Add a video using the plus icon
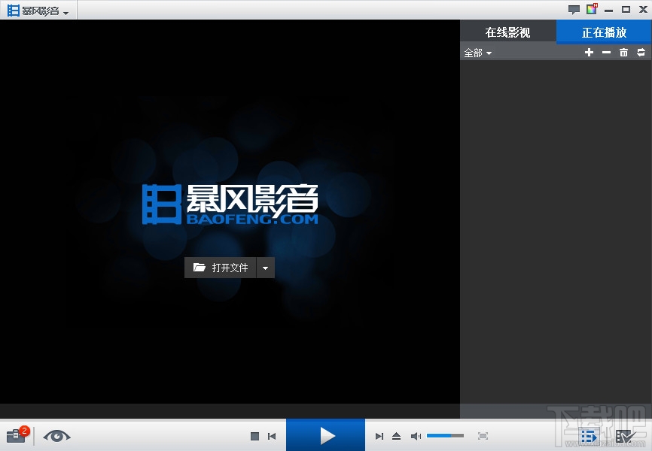 (x=589, y=53)
